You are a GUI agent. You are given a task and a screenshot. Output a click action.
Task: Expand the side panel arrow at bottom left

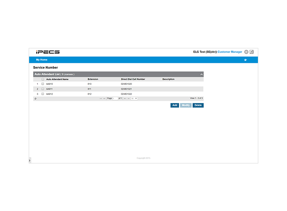(x=29, y=160)
